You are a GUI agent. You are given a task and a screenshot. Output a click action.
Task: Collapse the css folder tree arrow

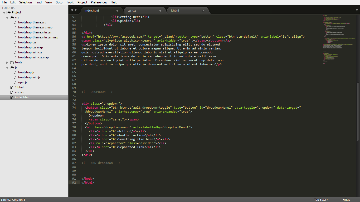point(7,18)
